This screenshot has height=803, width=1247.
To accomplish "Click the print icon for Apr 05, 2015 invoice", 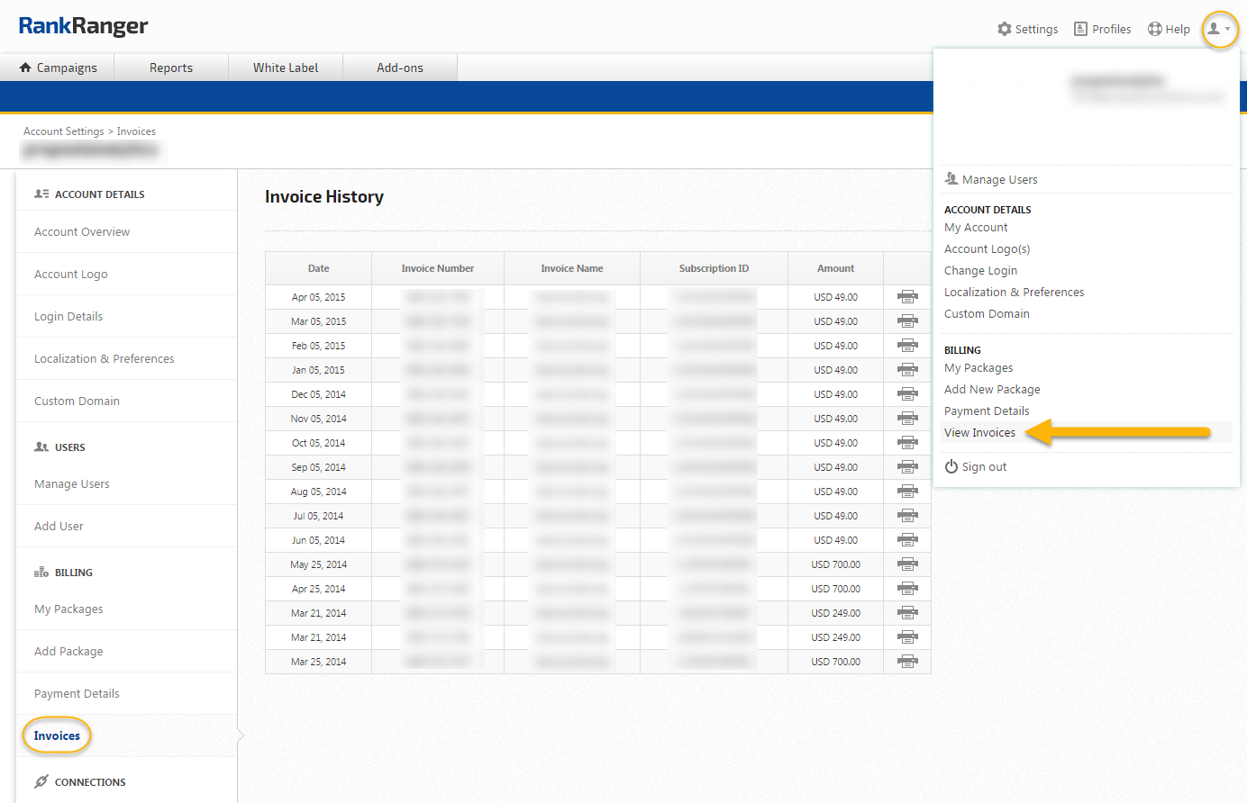I will (x=907, y=297).
